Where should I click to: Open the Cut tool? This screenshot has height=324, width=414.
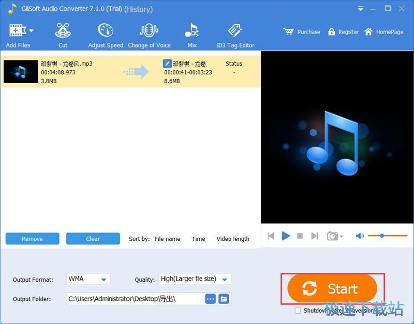(x=63, y=36)
